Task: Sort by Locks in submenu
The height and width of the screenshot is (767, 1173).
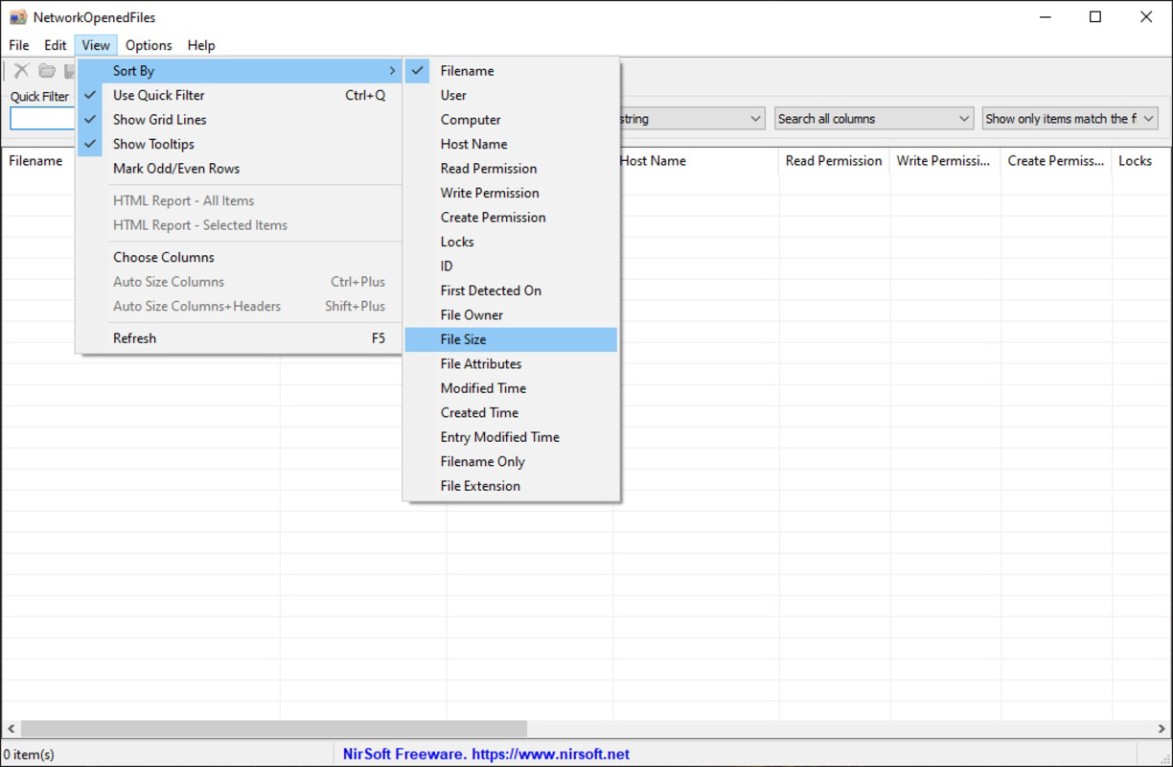Action: coord(511,242)
